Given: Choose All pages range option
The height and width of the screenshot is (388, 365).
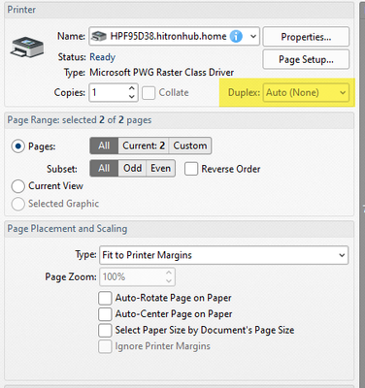Looking at the screenshot, I should (104, 145).
